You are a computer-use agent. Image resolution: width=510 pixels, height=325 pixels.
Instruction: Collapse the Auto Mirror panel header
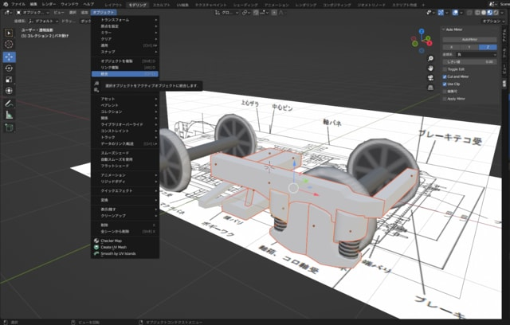pos(453,29)
